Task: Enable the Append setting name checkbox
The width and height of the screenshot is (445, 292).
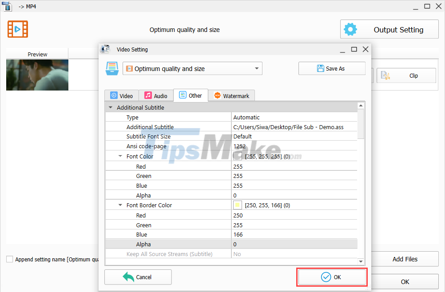Action: click(x=9, y=259)
